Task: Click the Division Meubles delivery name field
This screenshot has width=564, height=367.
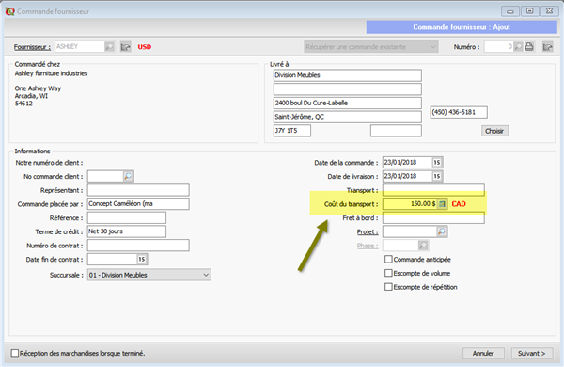Action: point(347,75)
